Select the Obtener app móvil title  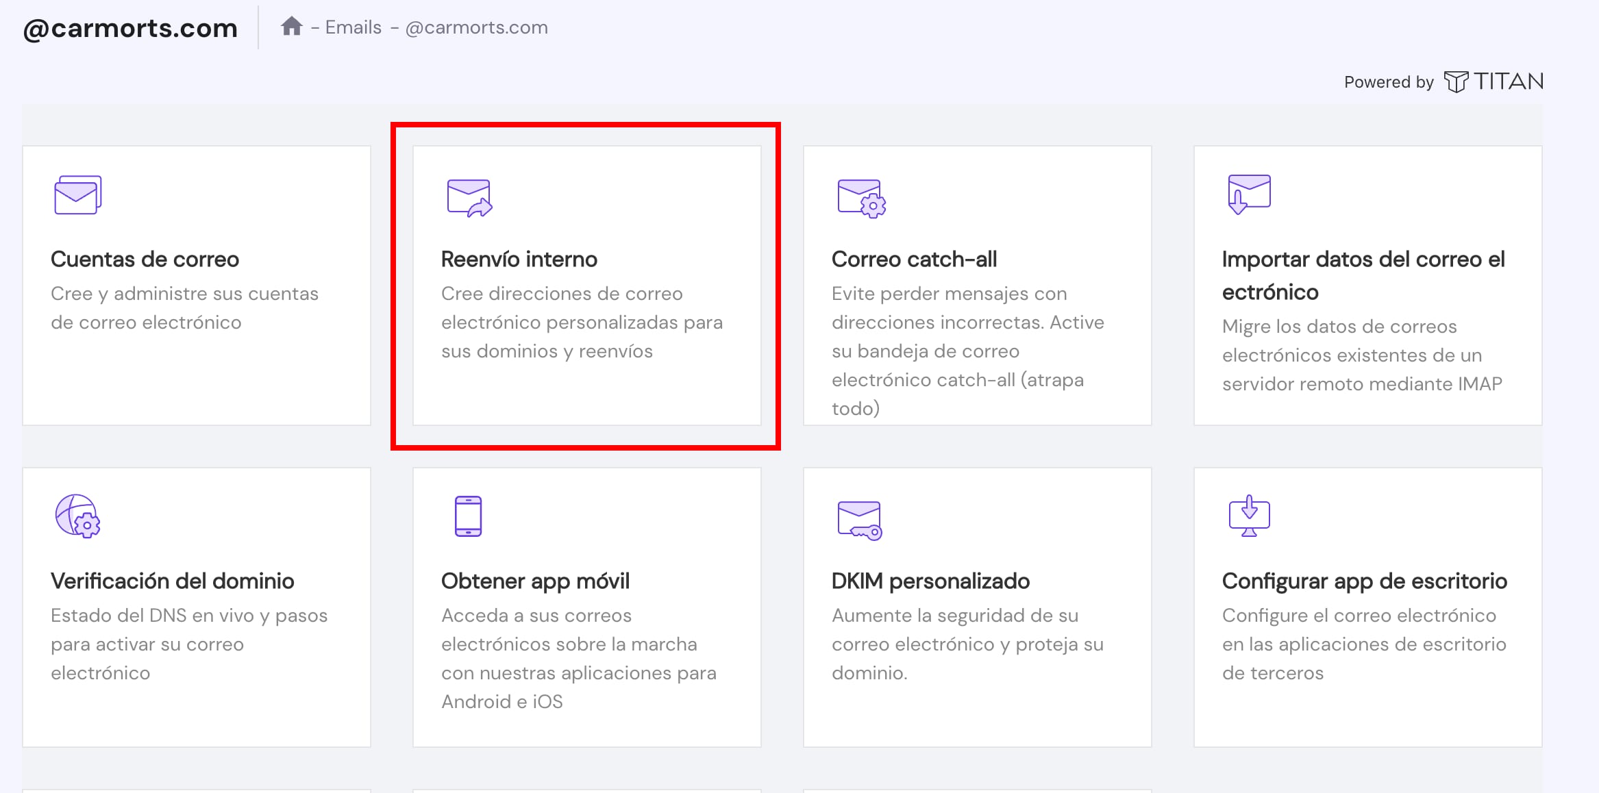click(x=535, y=581)
